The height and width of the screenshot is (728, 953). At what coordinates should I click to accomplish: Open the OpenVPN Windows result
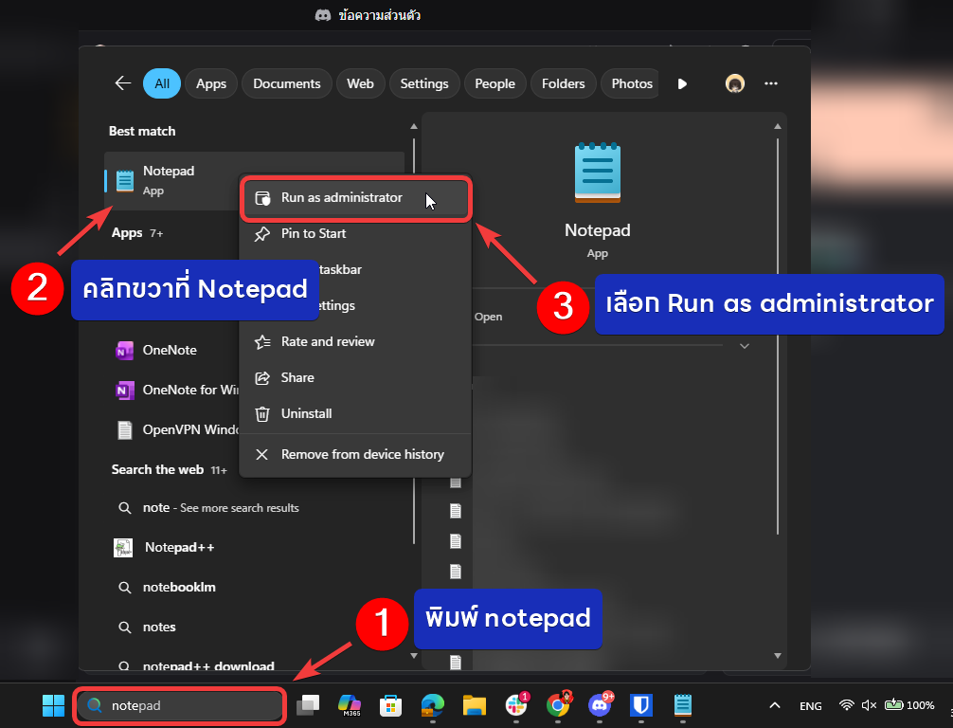(176, 429)
